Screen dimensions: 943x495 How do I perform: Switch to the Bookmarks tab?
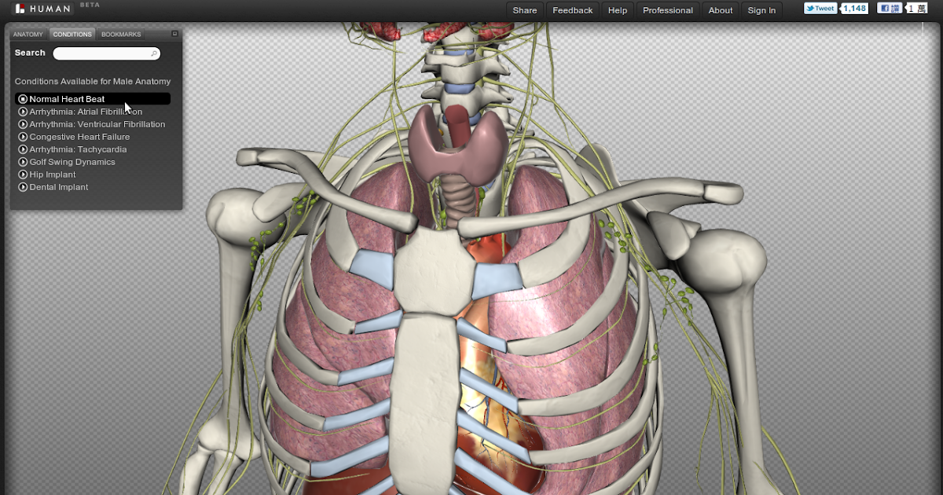point(121,34)
